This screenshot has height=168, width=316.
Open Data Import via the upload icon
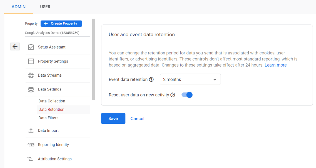[x=31, y=131]
